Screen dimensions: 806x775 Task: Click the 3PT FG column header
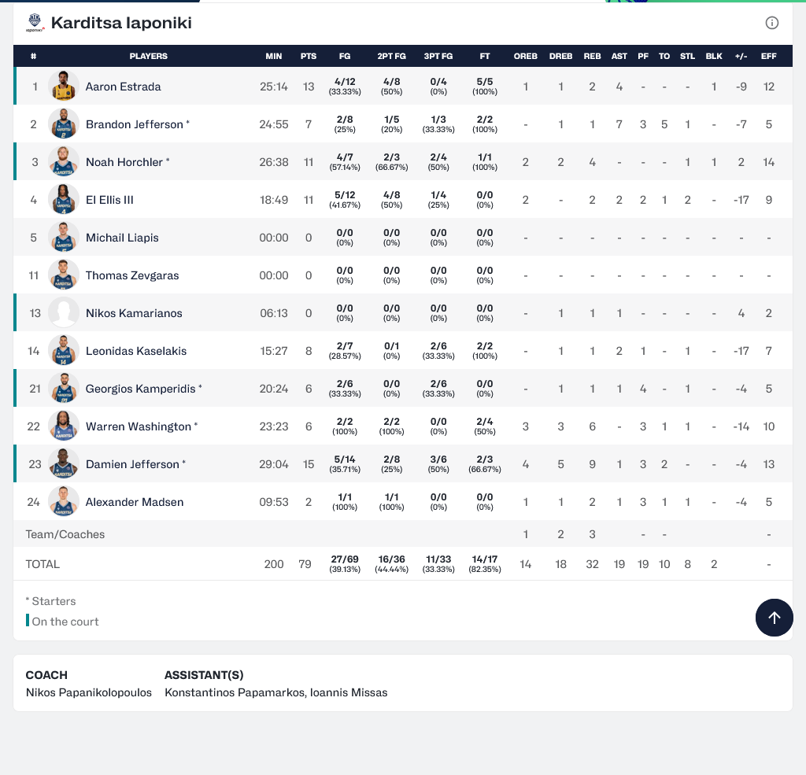[x=438, y=57]
